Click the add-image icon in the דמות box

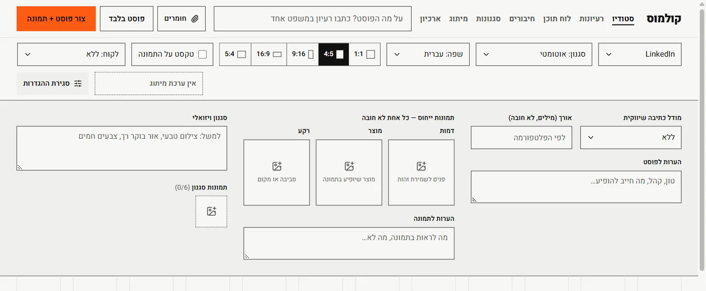tap(421, 166)
